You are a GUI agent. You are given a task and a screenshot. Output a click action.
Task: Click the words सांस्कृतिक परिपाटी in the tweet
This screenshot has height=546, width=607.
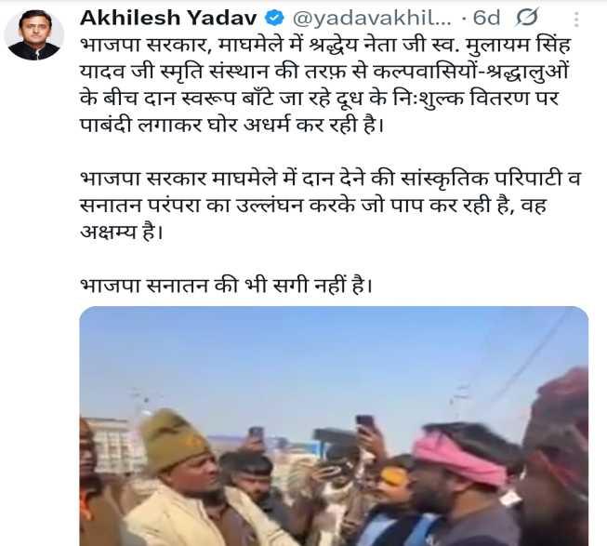pos(482,179)
